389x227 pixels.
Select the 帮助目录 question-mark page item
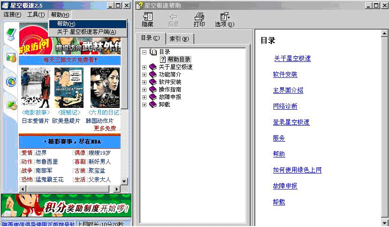163,60
